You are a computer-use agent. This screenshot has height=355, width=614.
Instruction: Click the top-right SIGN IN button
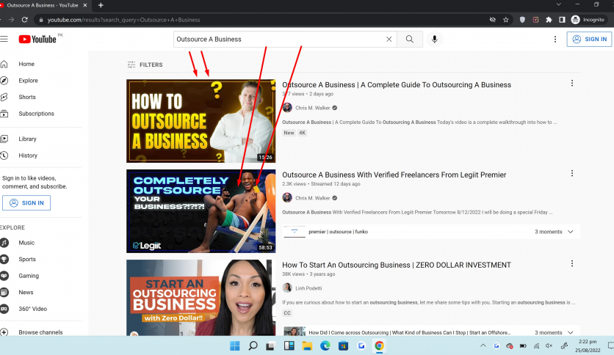tap(589, 39)
